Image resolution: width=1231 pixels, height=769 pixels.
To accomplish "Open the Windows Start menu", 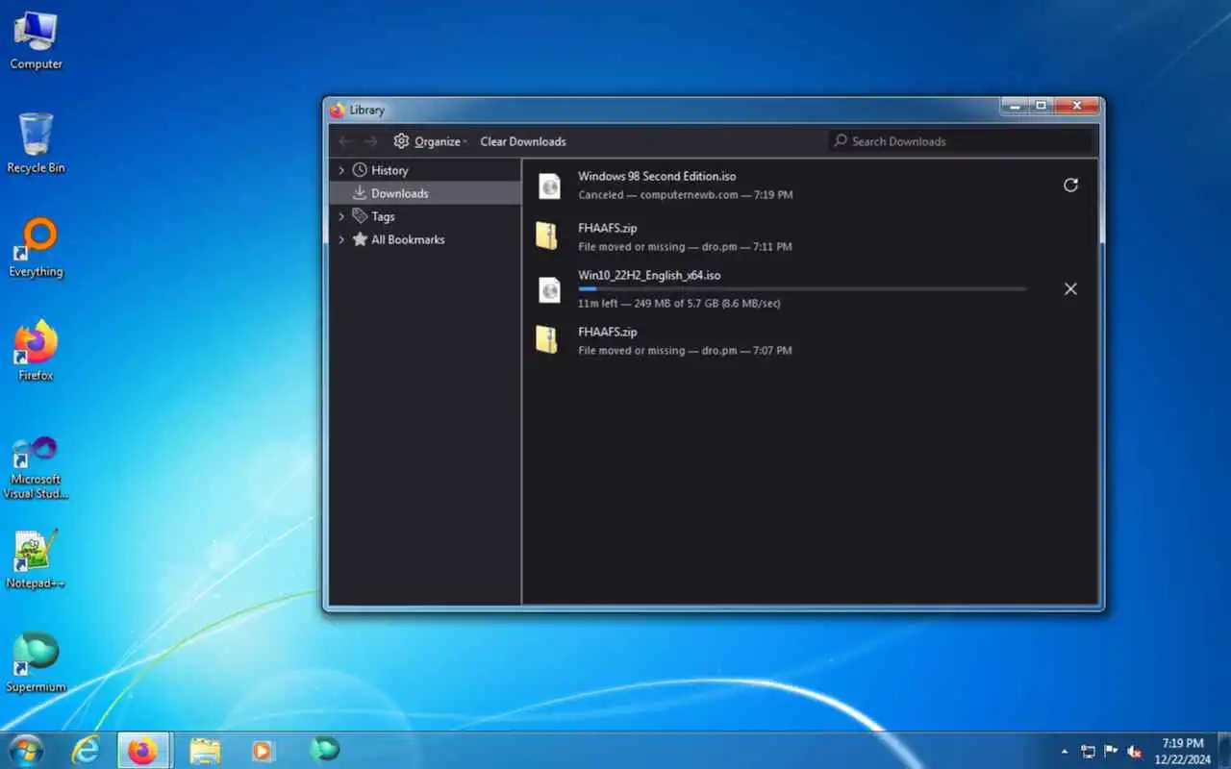I will (x=26, y=750).
